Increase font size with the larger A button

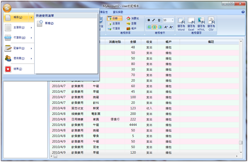tap(165, 27)
